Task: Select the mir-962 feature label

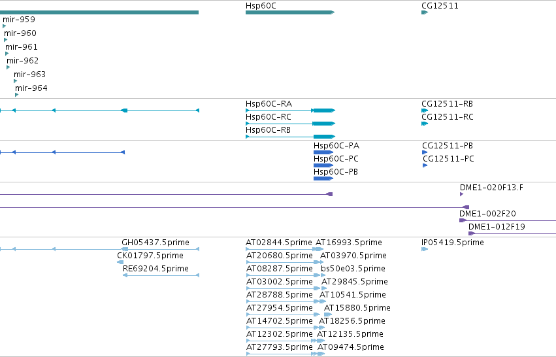Action: (x=23, y=61)
